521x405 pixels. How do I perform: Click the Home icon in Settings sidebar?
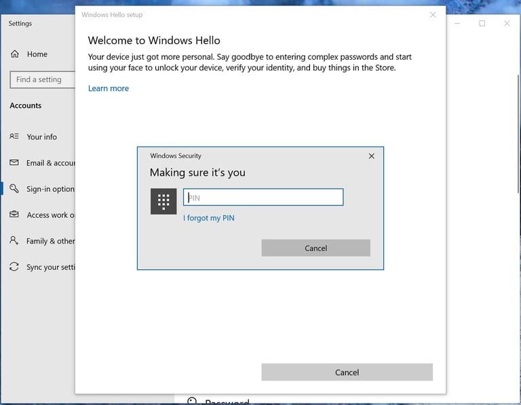click(15, 54)
